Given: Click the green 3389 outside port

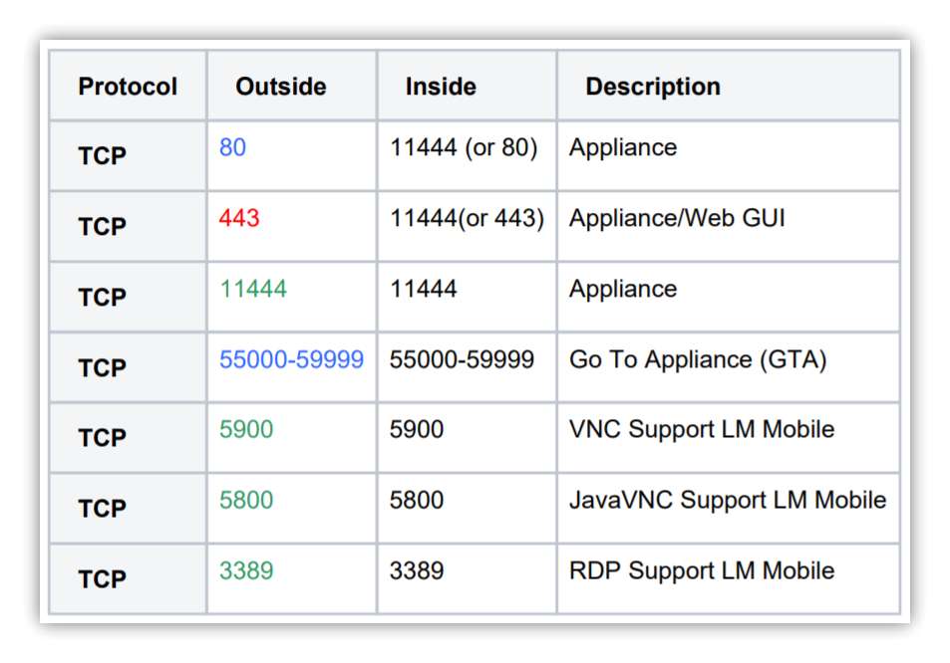Looking at the screenshot, I should click(246, 571).
